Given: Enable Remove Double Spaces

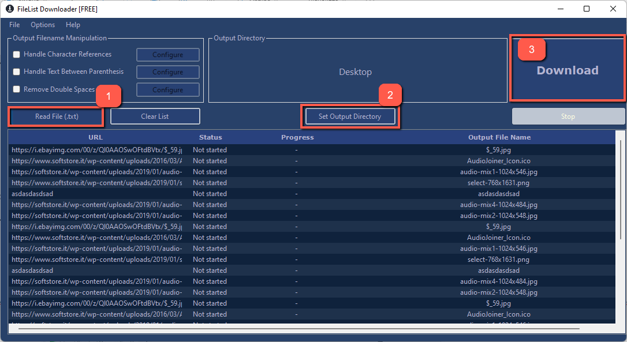Looking at the screenshot, I should tap(16, 89).
